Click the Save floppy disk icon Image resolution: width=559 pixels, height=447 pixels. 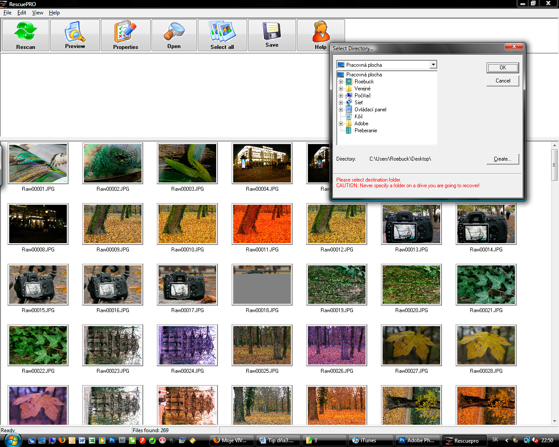[x=272, y=35]
